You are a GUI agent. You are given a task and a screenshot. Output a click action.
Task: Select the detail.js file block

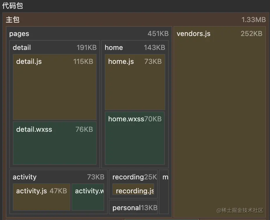55,87
